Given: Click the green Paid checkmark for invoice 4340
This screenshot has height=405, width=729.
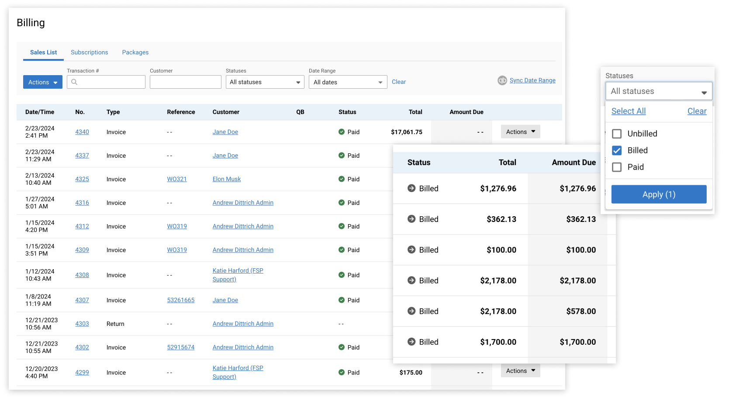Looking at the screenshot, I should click(x=342, y=132).
